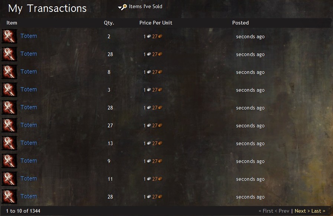Screen dimensions: 333x216
Task: Click the Totem icon in the quantity 2 row
Action: (x=10, y=36)
